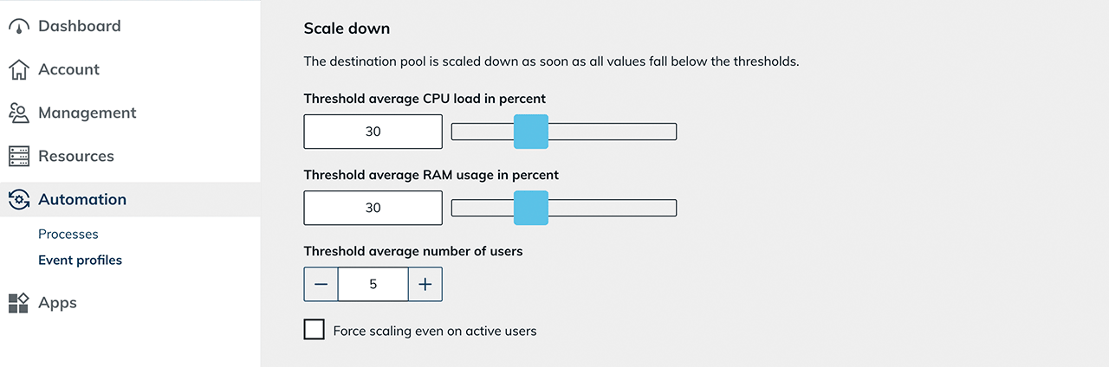Increase users threshold with plus button
Screen dimensions: 1109x367
425,284
